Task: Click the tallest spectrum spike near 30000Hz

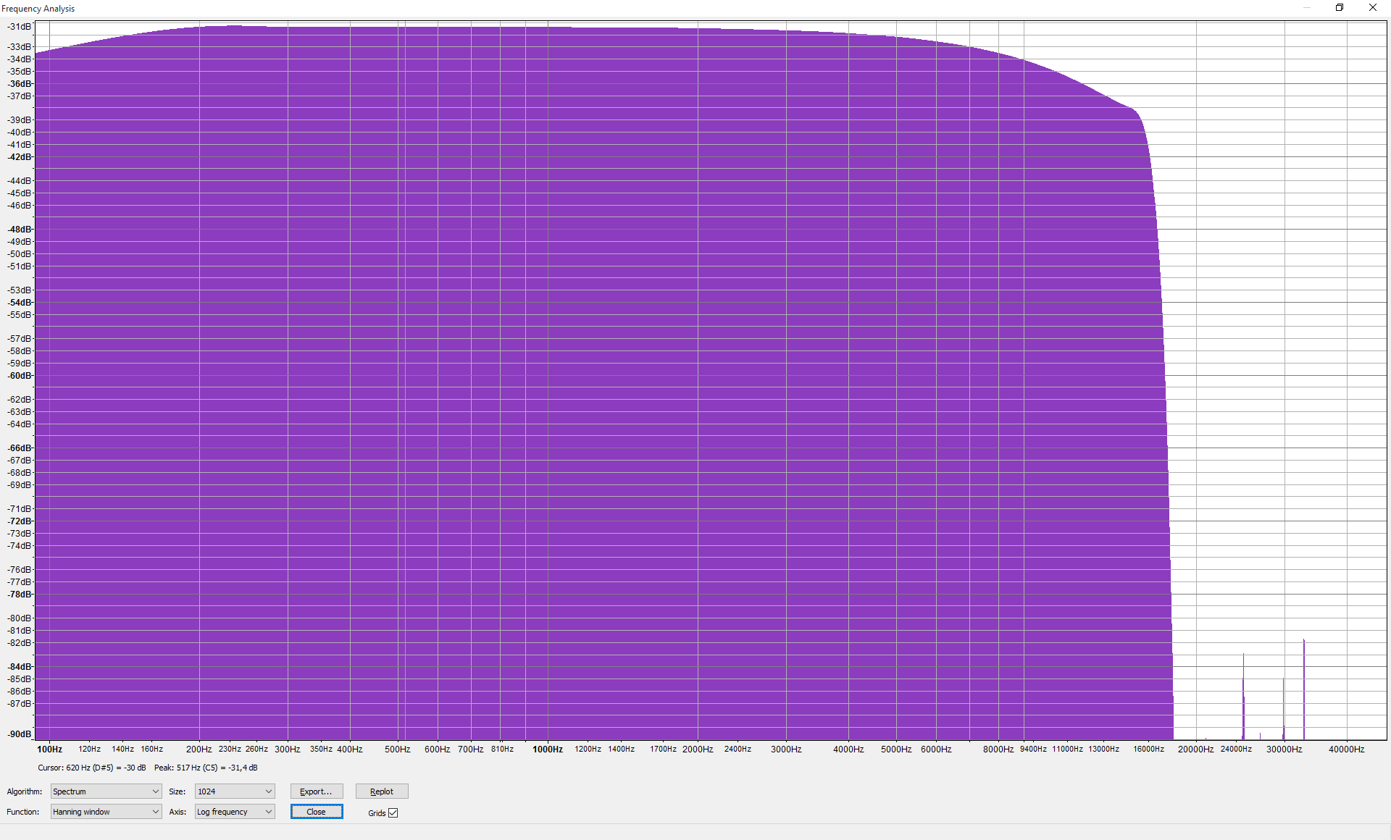Action: pyautogui.click(x=1303, y=688)
